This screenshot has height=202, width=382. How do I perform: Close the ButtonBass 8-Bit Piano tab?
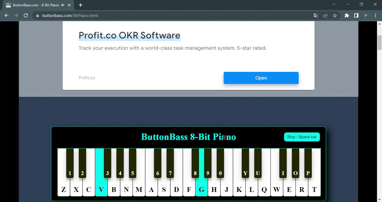69,5
